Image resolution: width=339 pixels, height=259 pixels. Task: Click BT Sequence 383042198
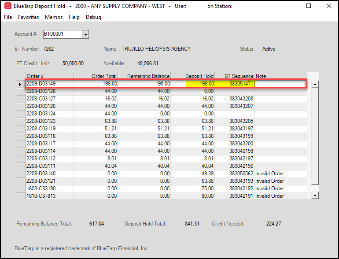pyautogui.click(x=235, y=151)
